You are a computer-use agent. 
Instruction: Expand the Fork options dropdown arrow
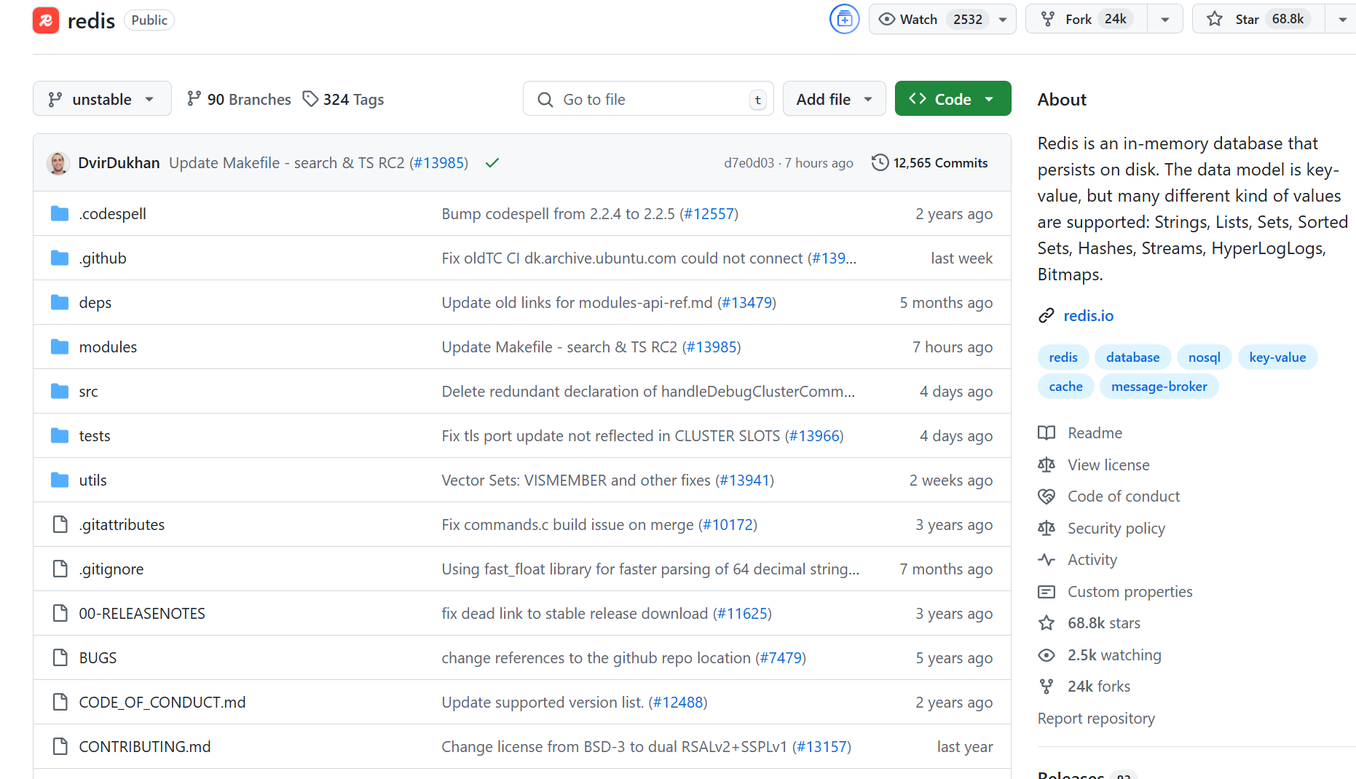coord(1165,20)
